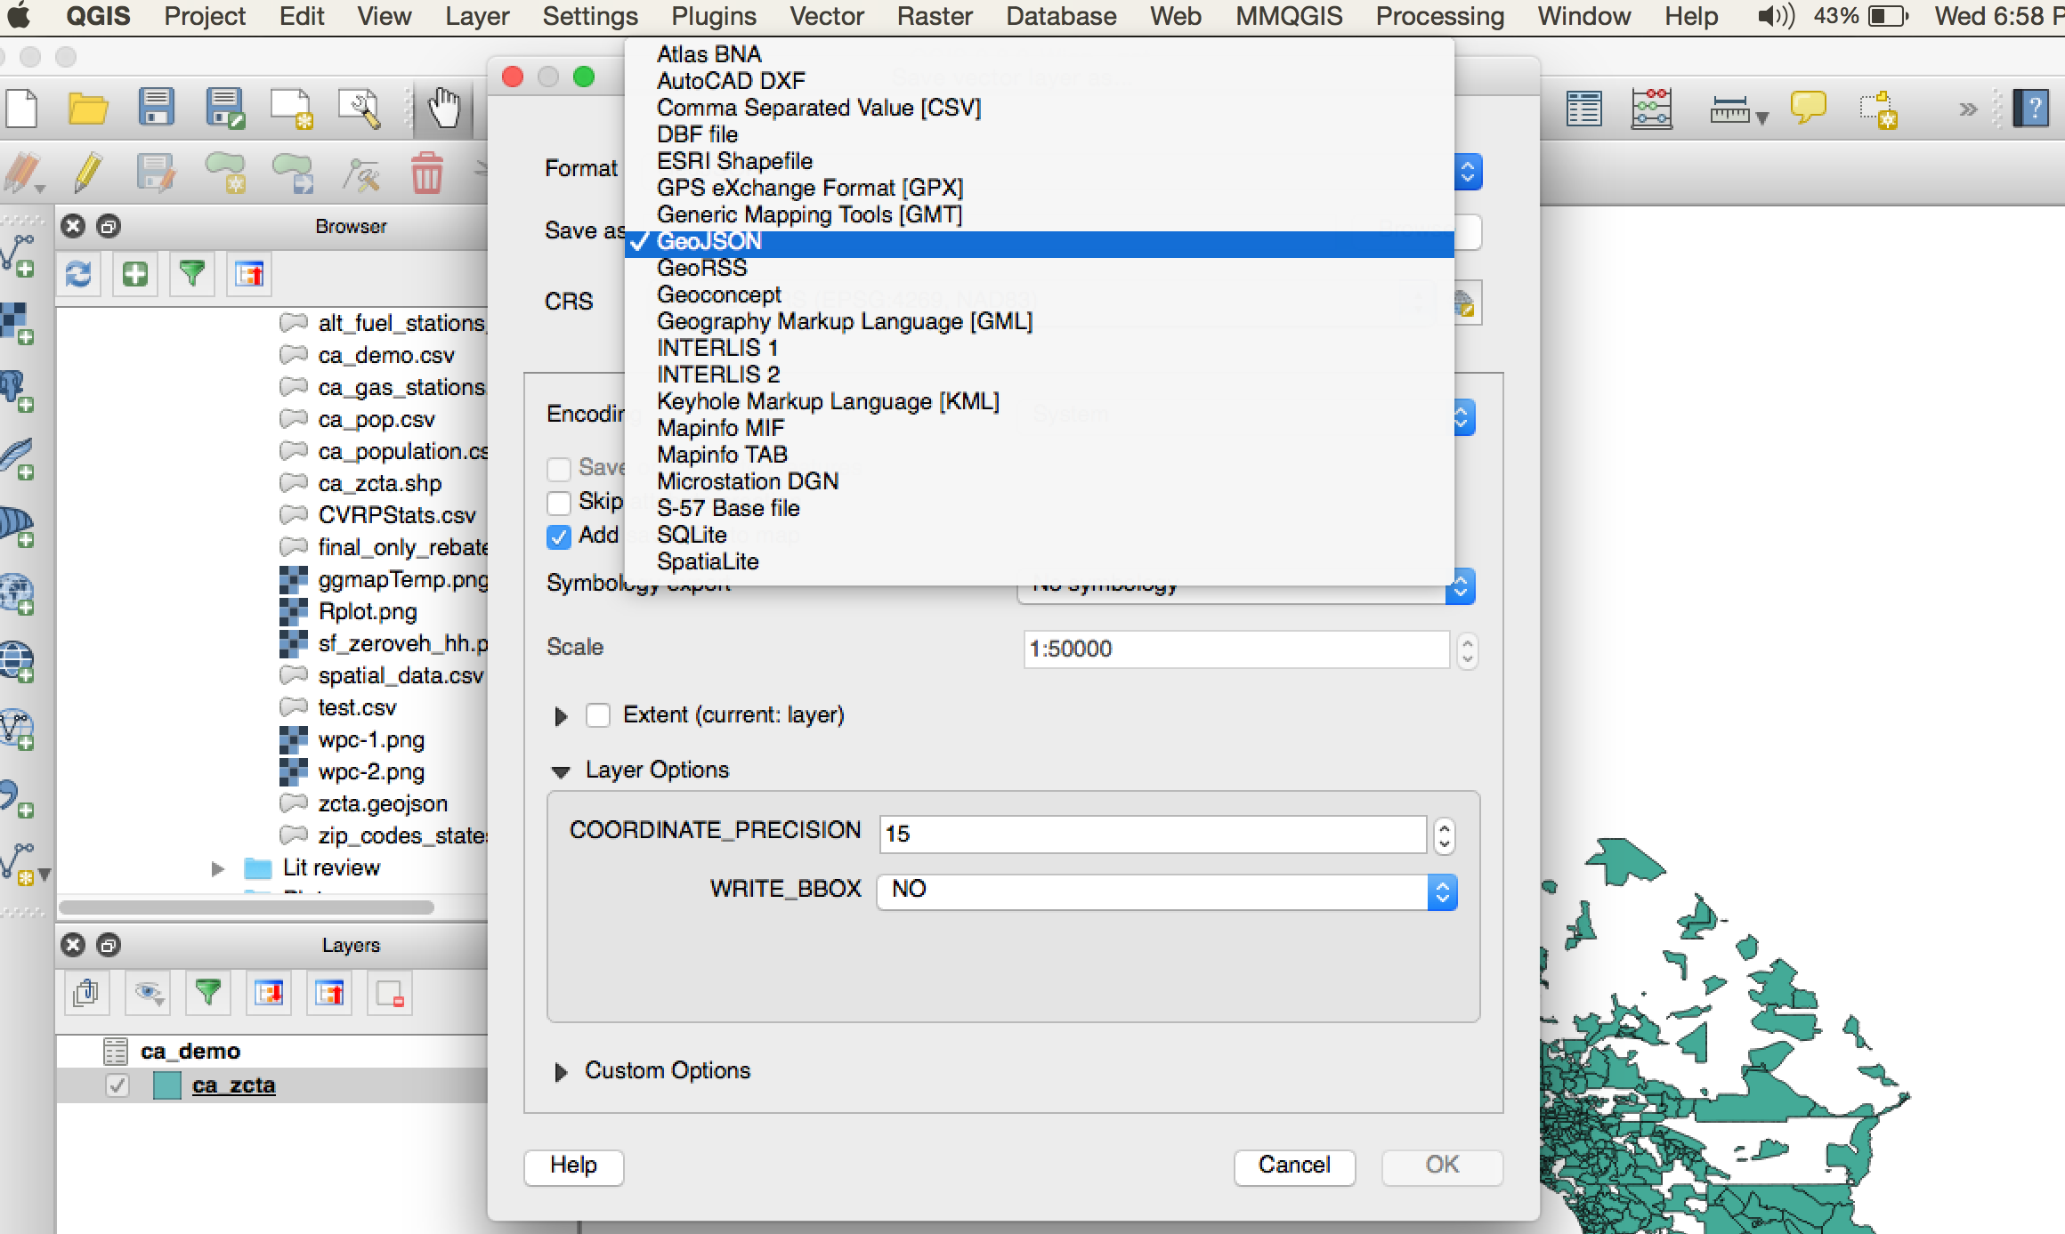Open the Encoding dropdown
Viewport: 2065px width, 1234px height.
pyautogui.click(x=1460, y=416)
